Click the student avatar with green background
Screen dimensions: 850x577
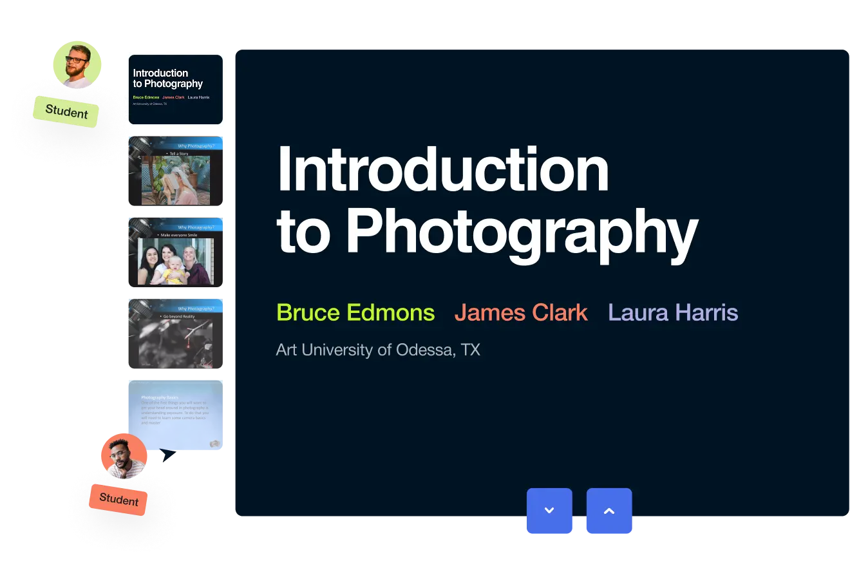pos(77,64)
